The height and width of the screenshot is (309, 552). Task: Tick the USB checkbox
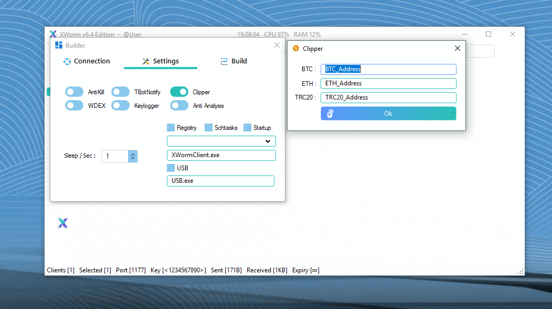pyautogui.click(x=171, y=168)
